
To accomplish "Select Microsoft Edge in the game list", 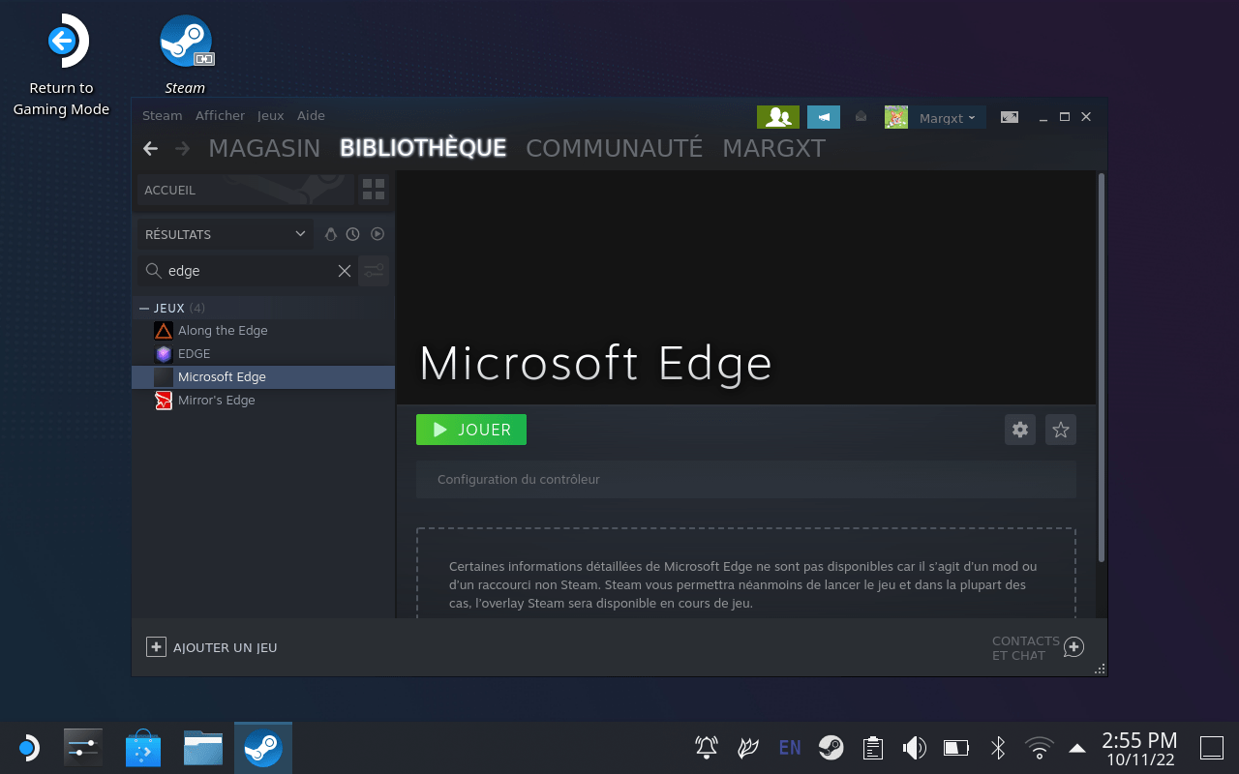I will 263,376.
